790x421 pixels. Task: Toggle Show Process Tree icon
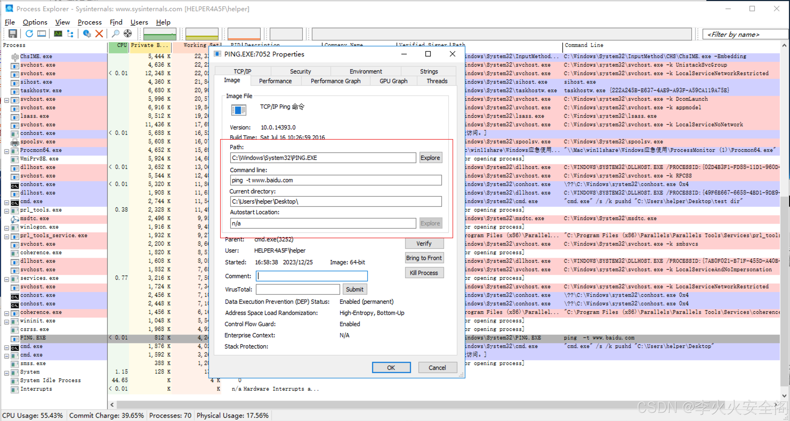70,33
